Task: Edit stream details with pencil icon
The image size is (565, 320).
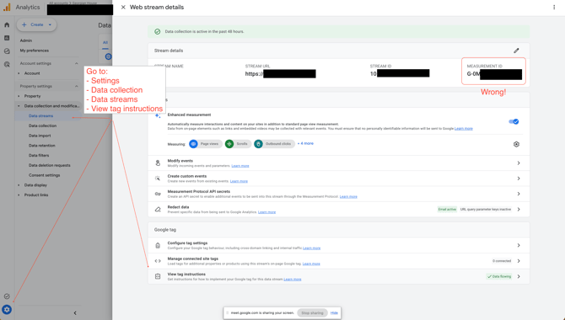Action: coord(516,51)
